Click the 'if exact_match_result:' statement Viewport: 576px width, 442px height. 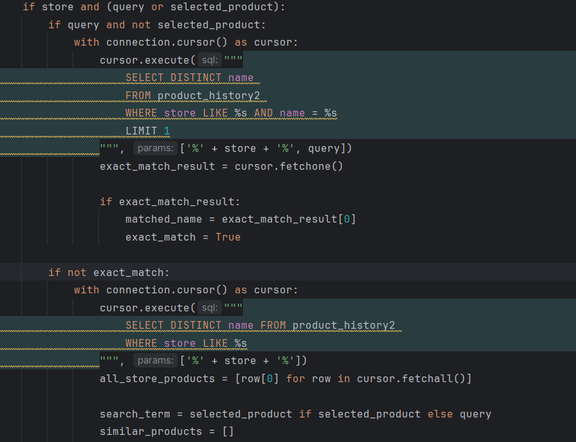[x=170, y=202]
